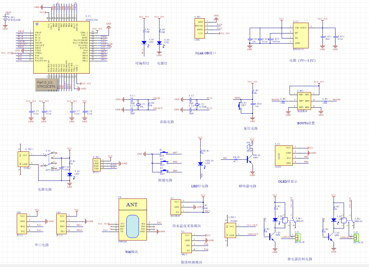Click the 继电器控制电路 section label
The height and width of the screenshot is (267, 369).
click(300, 259)
